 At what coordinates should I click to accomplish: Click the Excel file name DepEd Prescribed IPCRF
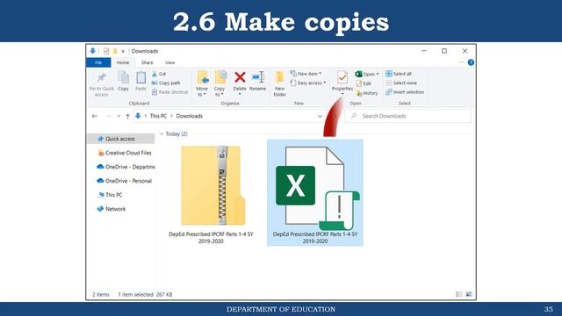pos(315,238)
